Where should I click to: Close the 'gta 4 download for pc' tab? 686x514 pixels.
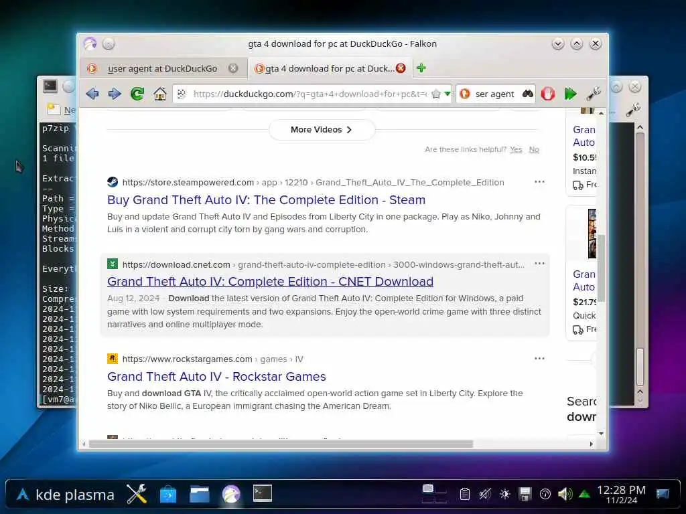coord(401,68)
